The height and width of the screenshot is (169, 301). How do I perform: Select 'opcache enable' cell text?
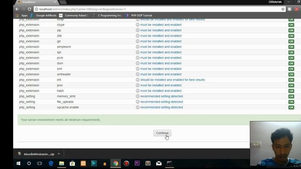[68, 108]
